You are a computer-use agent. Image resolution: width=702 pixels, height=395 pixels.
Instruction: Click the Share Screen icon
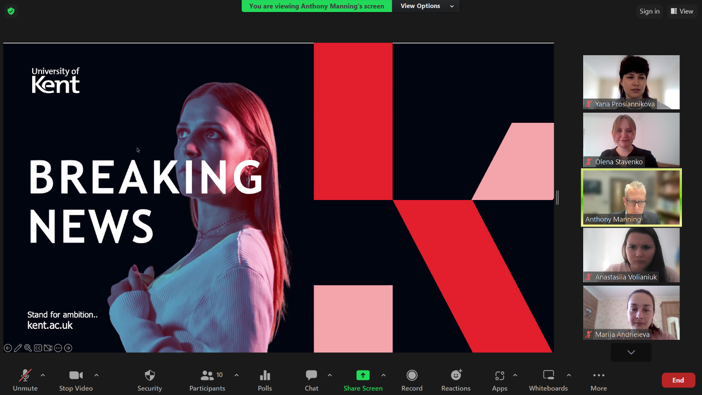(x=363, y=375)
